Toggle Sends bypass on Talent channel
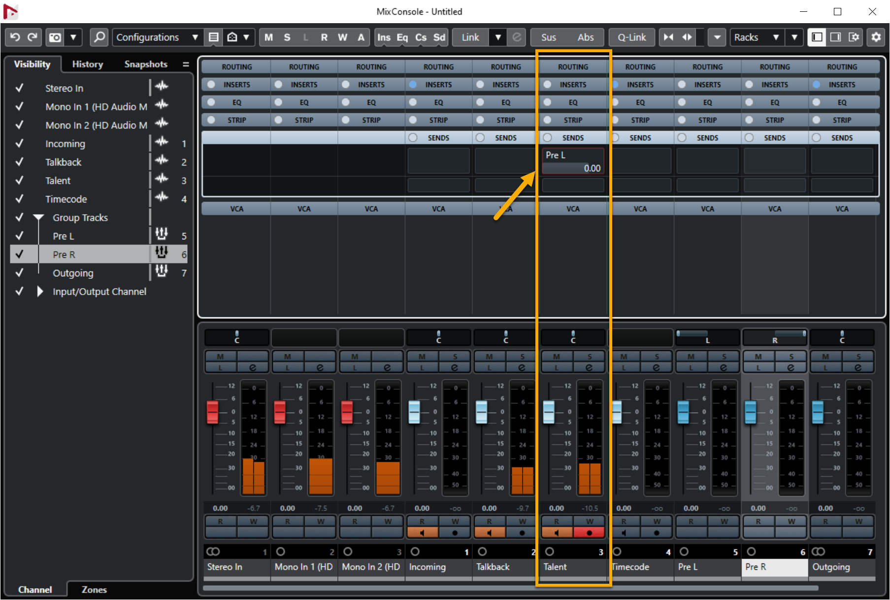Image resolution: width=890 pixels, height=600 pixels. [548, 138]
